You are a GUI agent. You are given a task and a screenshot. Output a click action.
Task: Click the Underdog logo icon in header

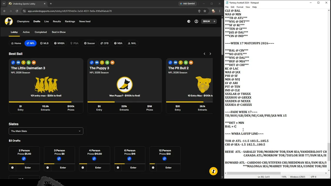tap(9, 21)
